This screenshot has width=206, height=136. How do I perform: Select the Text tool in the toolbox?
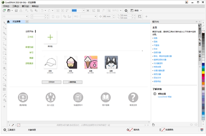(5, 68)
